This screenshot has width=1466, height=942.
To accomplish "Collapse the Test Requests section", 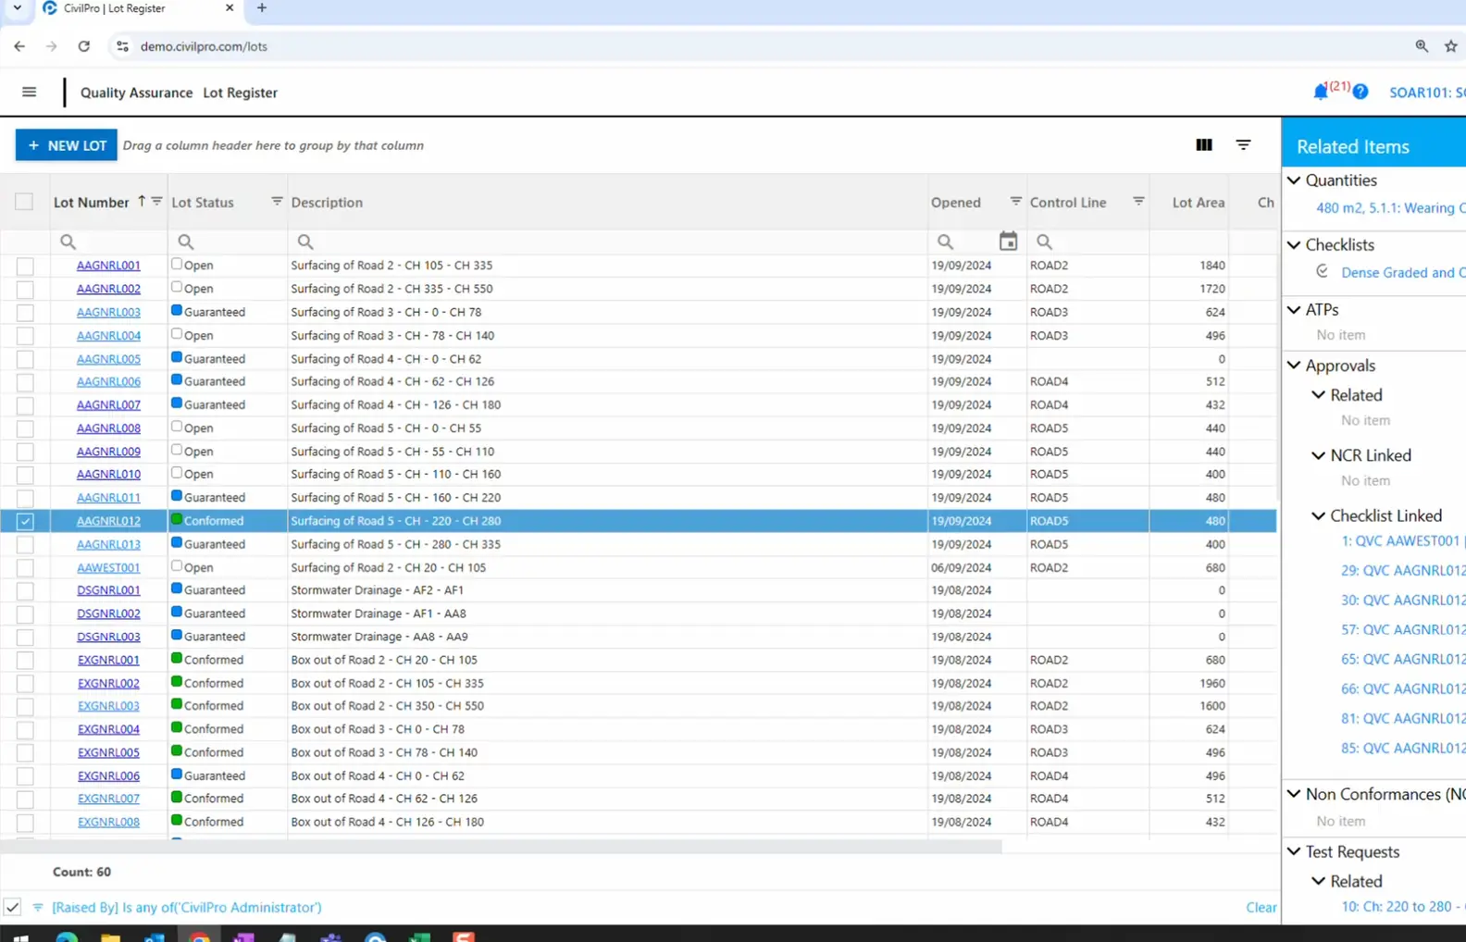I will (x=1294, y=851).
